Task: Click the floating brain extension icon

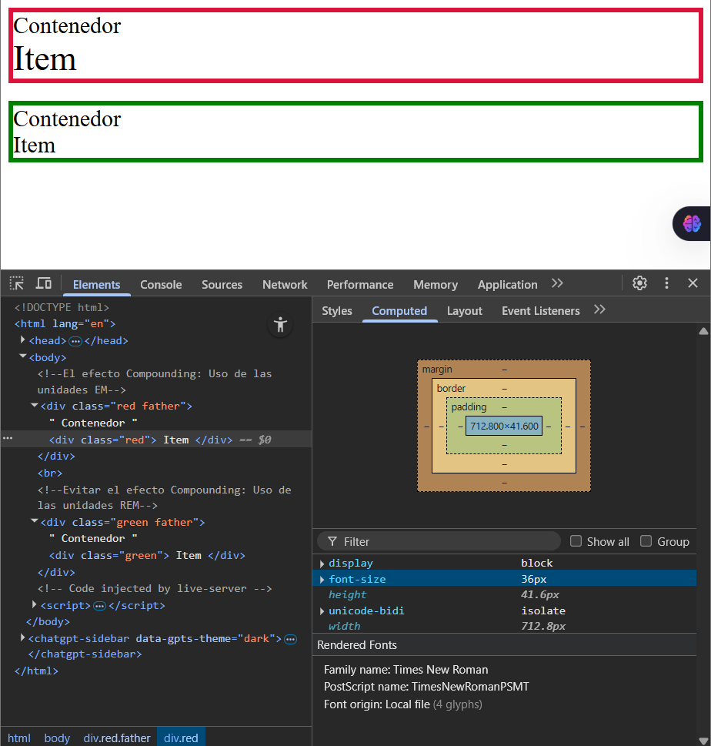Action: [692, 223]
